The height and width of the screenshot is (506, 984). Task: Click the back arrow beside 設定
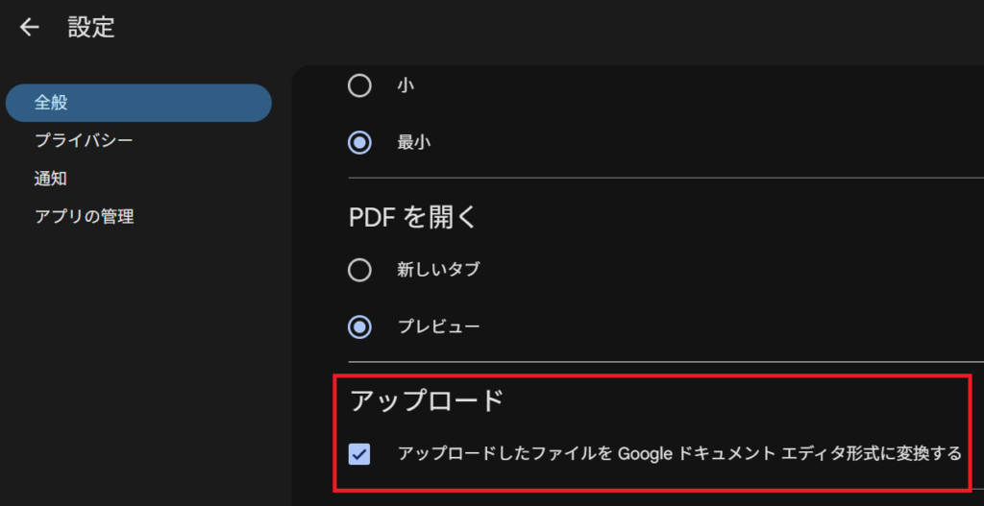[x=30, y=28]
